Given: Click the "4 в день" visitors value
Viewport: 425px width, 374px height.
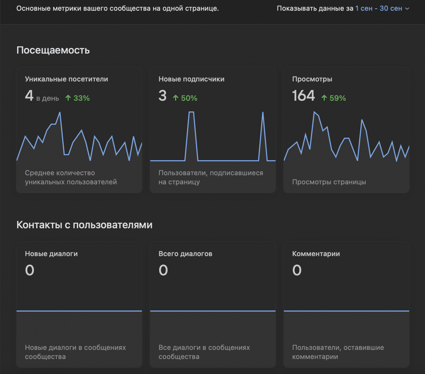Looking at the screenshot, I should 42,96.
